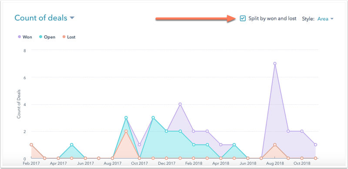Click the Lost legend color dot
The image size is (348, 169).
click(64, 37)
